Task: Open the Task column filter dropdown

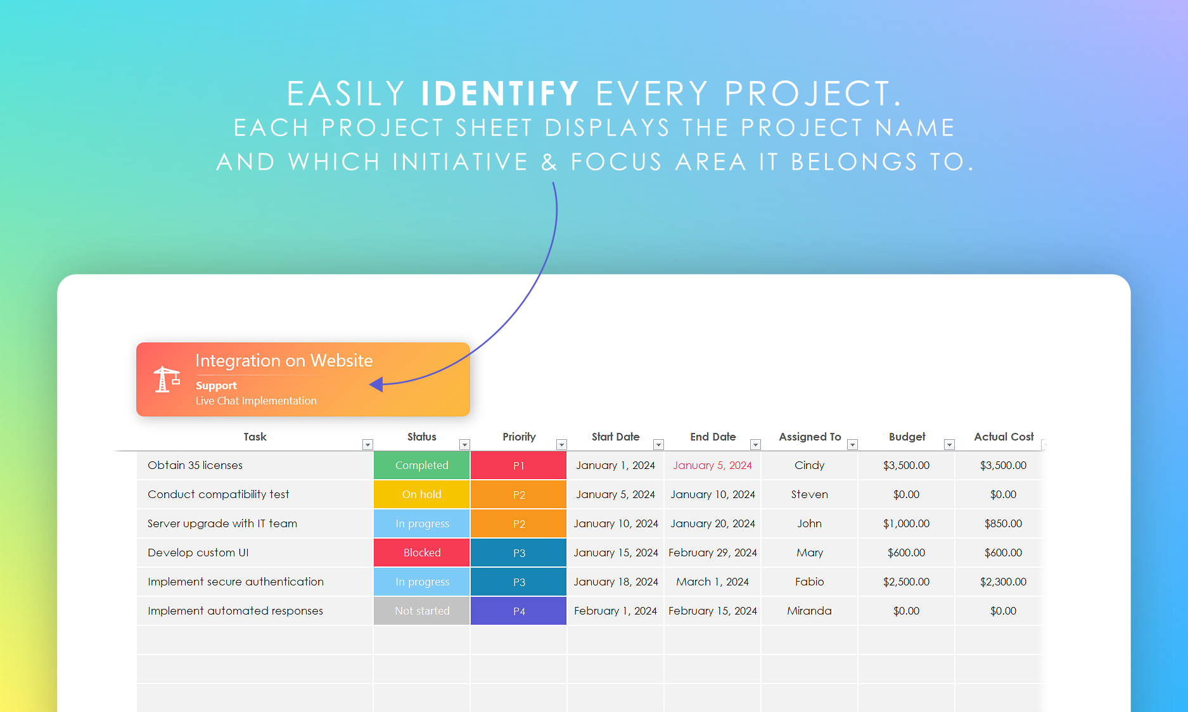Action: coord(367,445)
